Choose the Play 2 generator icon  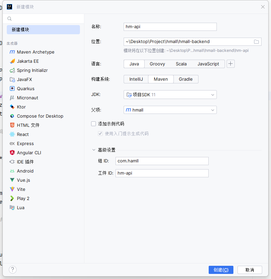tap(12, 198)
